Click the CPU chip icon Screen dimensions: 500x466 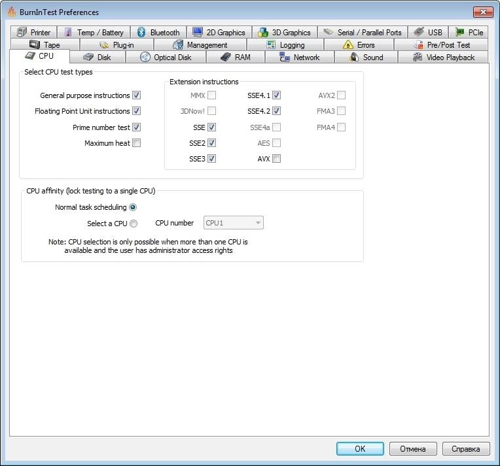tap(30, 56)
